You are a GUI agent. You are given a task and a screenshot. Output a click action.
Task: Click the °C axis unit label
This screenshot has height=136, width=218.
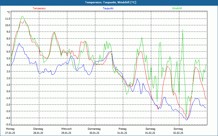(9, 12)
